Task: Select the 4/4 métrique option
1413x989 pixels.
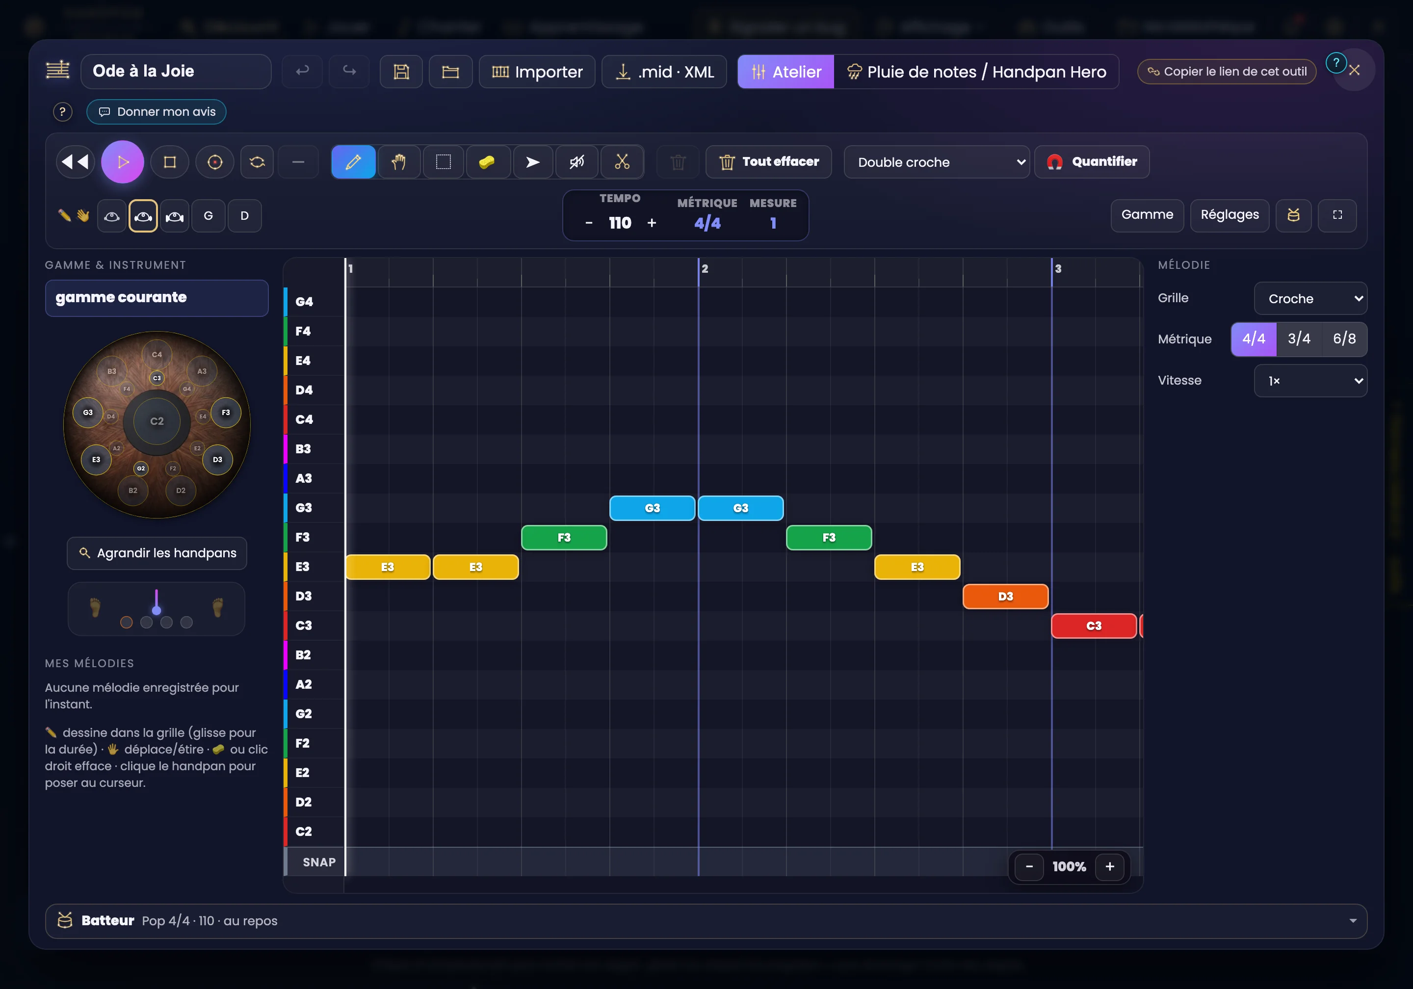Action: pyautogui.click(x=1254, y=338)
